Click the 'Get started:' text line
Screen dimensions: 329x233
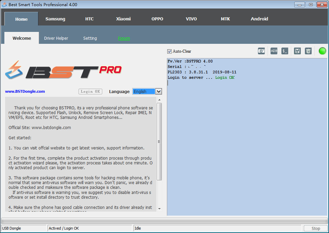click(20, 138)
